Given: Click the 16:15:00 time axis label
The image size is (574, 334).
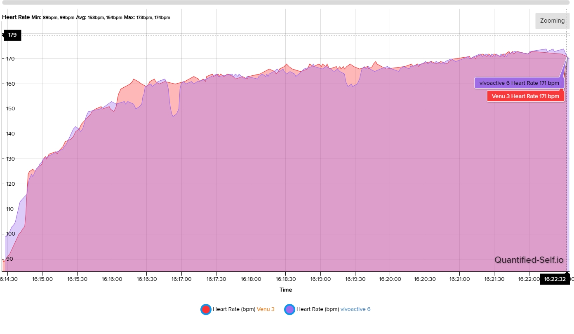Looking at the screenshot, I should click(42, 279).
